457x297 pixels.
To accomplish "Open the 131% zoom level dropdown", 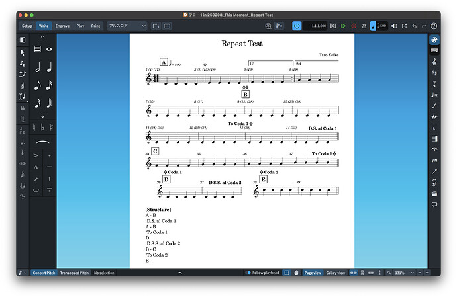I will click(x=404, y=273).
